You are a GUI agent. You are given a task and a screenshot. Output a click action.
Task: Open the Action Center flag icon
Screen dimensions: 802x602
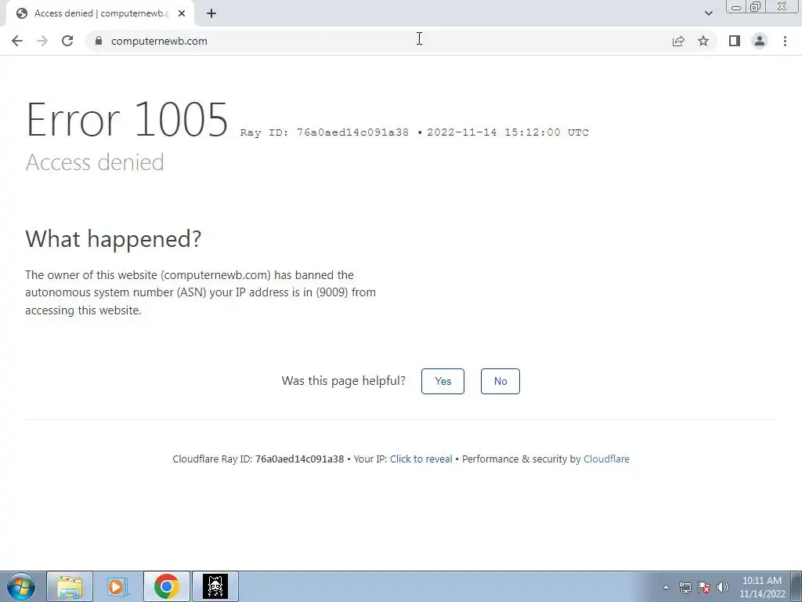pyautogui.click(x=704, y=587)
